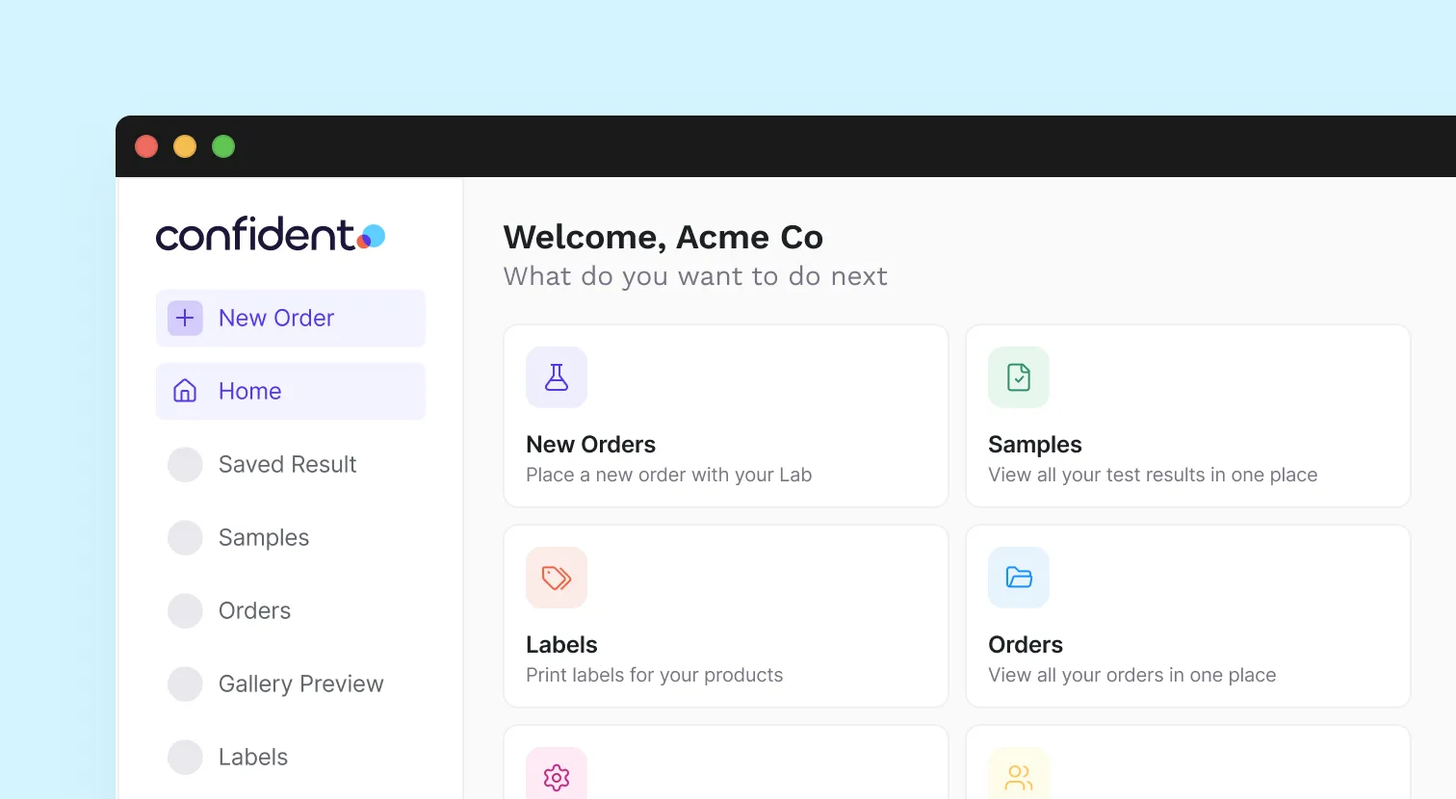Click the yellow minimize window button

[x=185, y=146]
